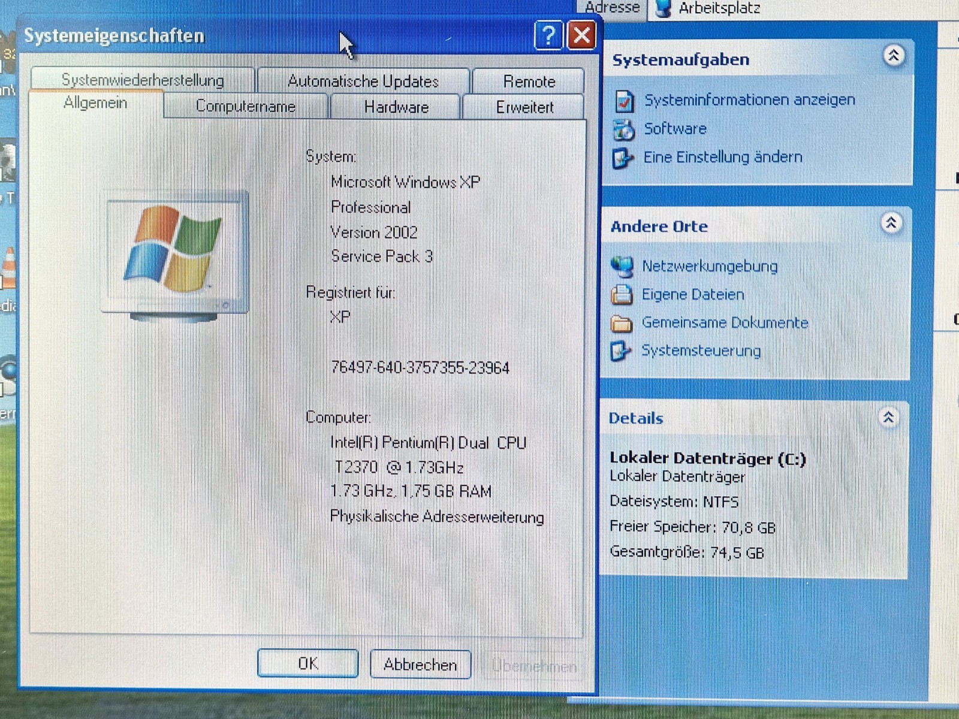Click the 1,75 GB RAM line
The height and width of the screenshot is (719, 959).
pyautogui.click(x=411, y=491)
